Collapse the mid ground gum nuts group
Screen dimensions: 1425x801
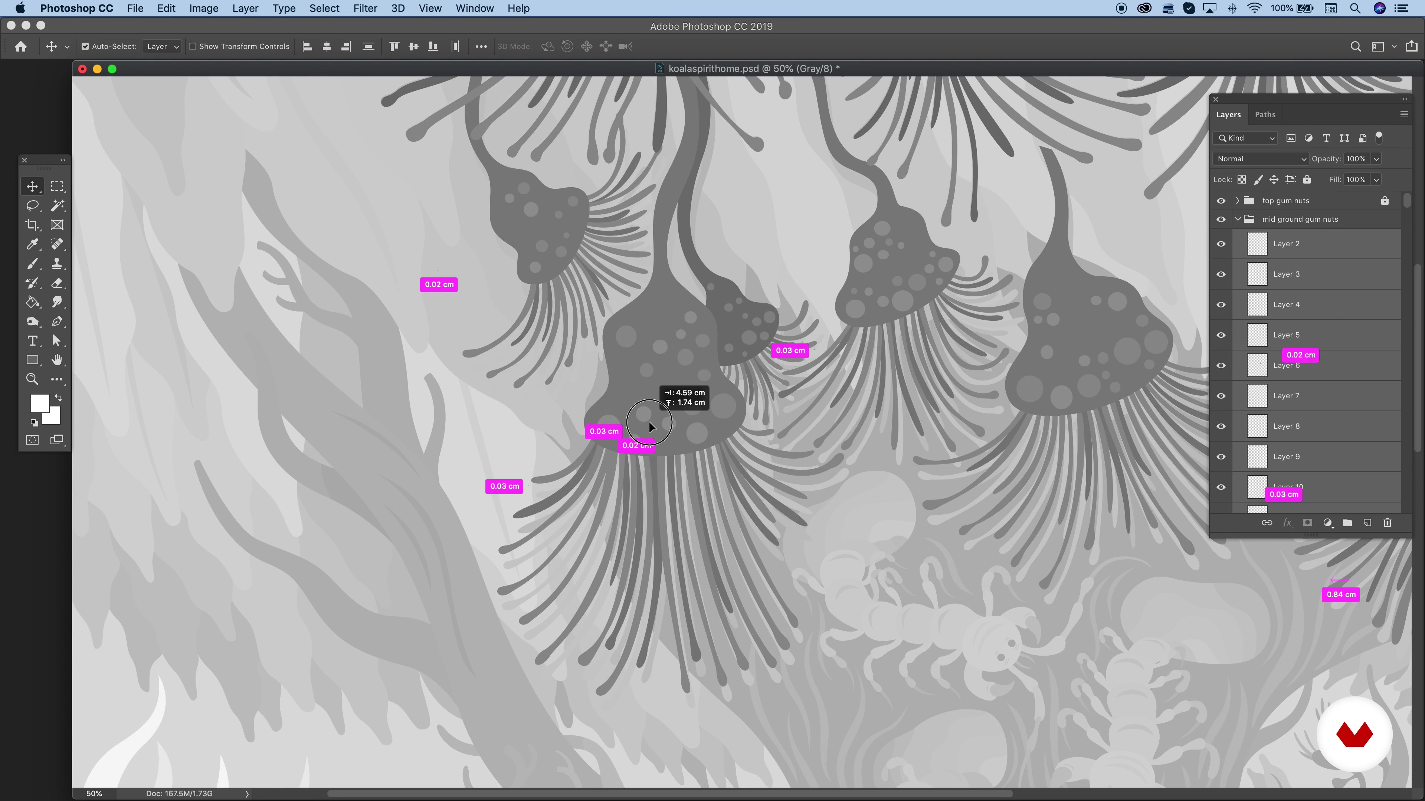coord(1238,220)
